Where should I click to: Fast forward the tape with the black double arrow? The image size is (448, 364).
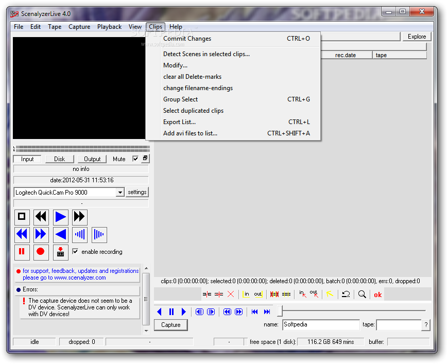click(x=79, y=217)
